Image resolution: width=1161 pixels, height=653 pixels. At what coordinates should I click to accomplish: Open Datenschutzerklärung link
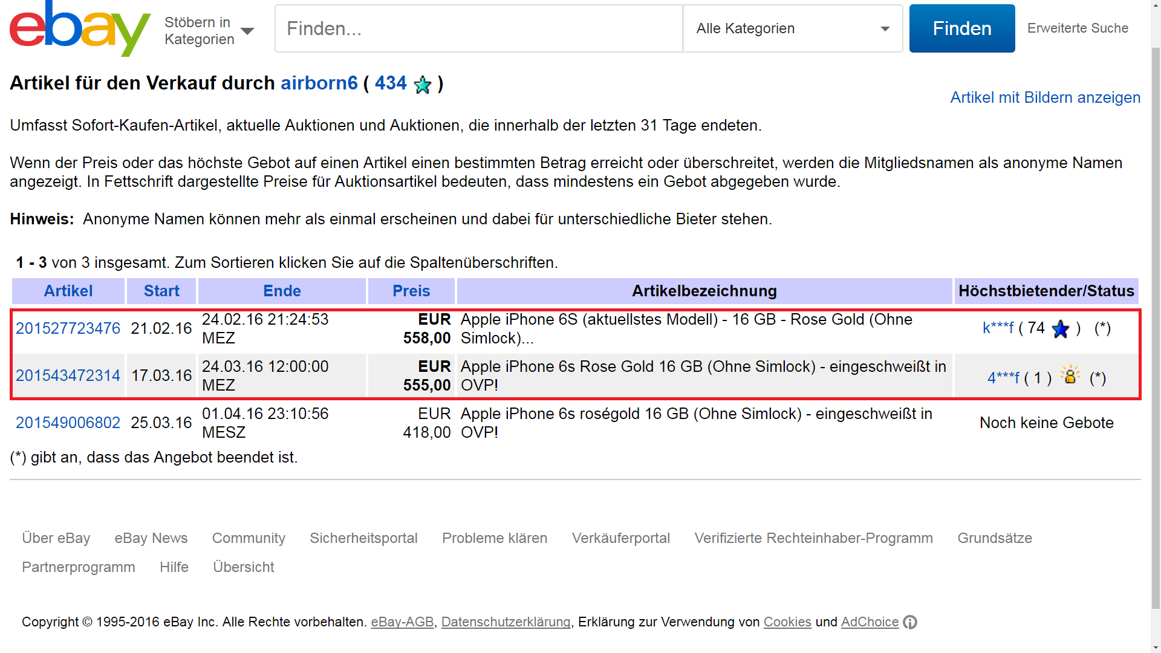(x=506, y=622)
